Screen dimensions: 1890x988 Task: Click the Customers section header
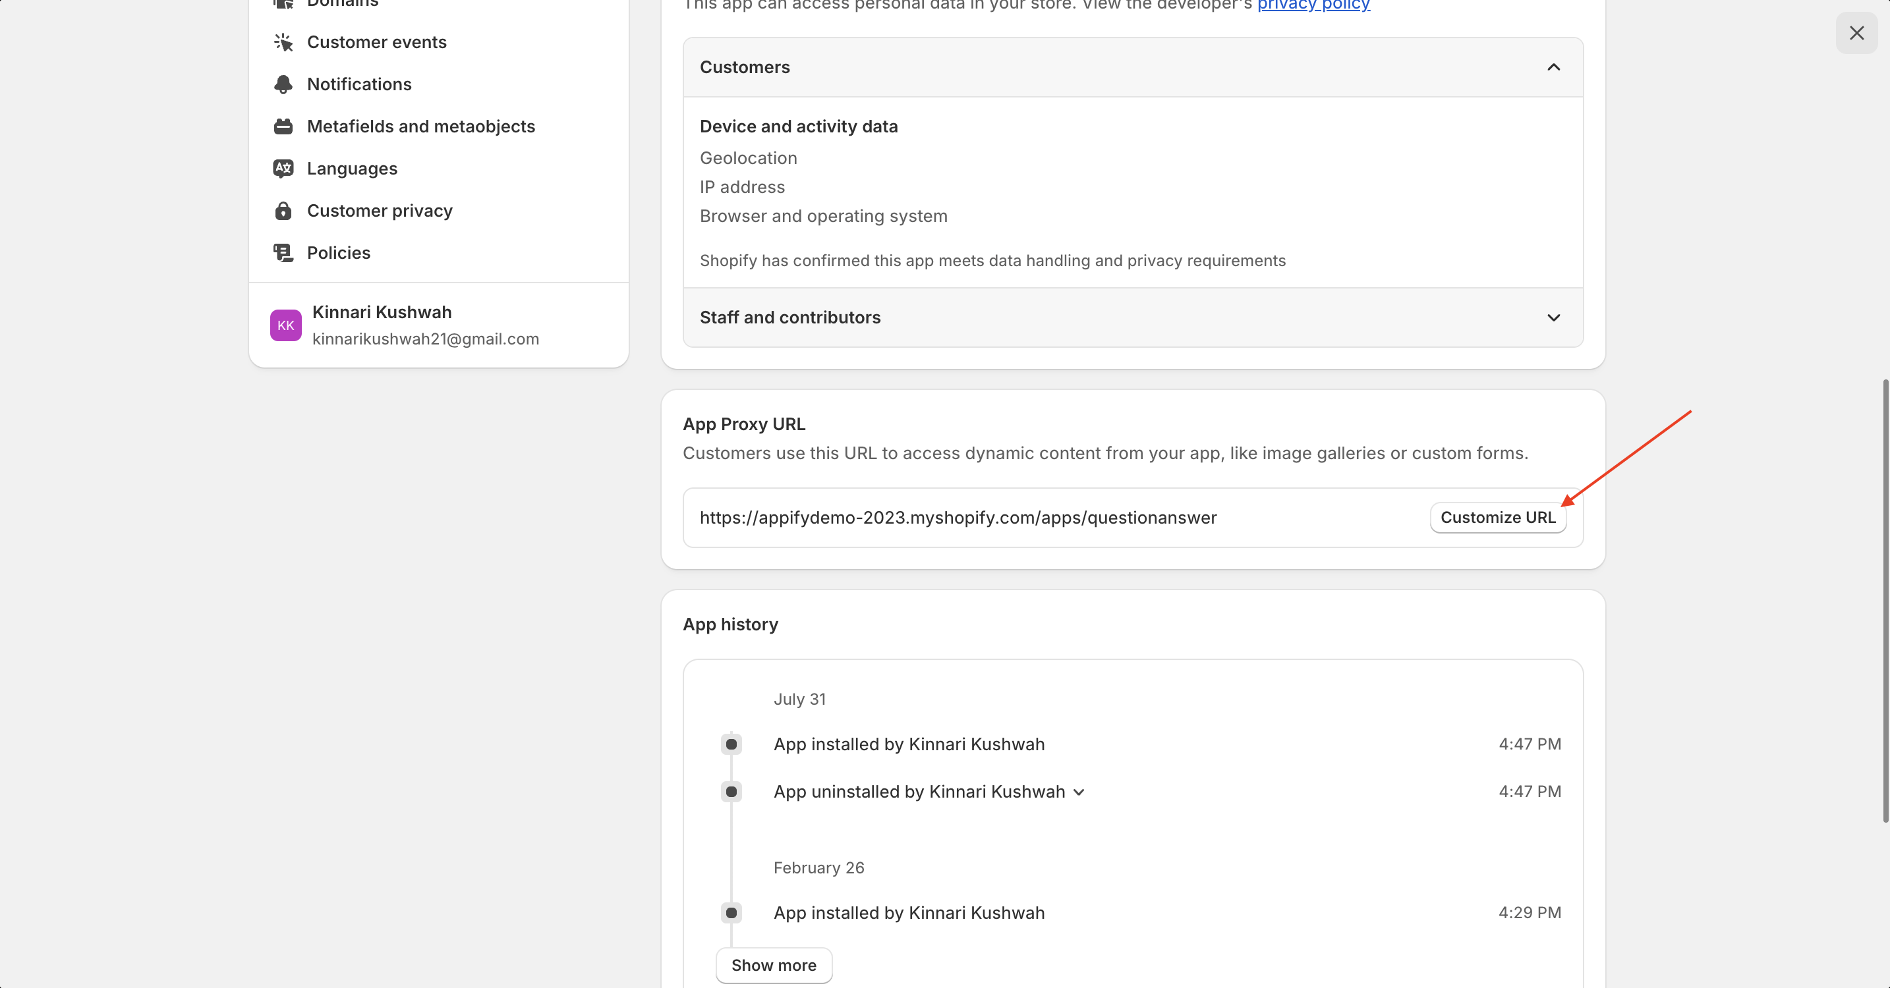[x=1133, y=67]
